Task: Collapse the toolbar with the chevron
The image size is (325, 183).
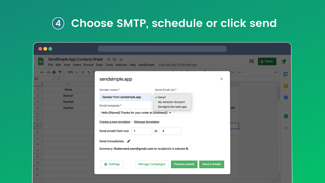Action: point(276,72)
